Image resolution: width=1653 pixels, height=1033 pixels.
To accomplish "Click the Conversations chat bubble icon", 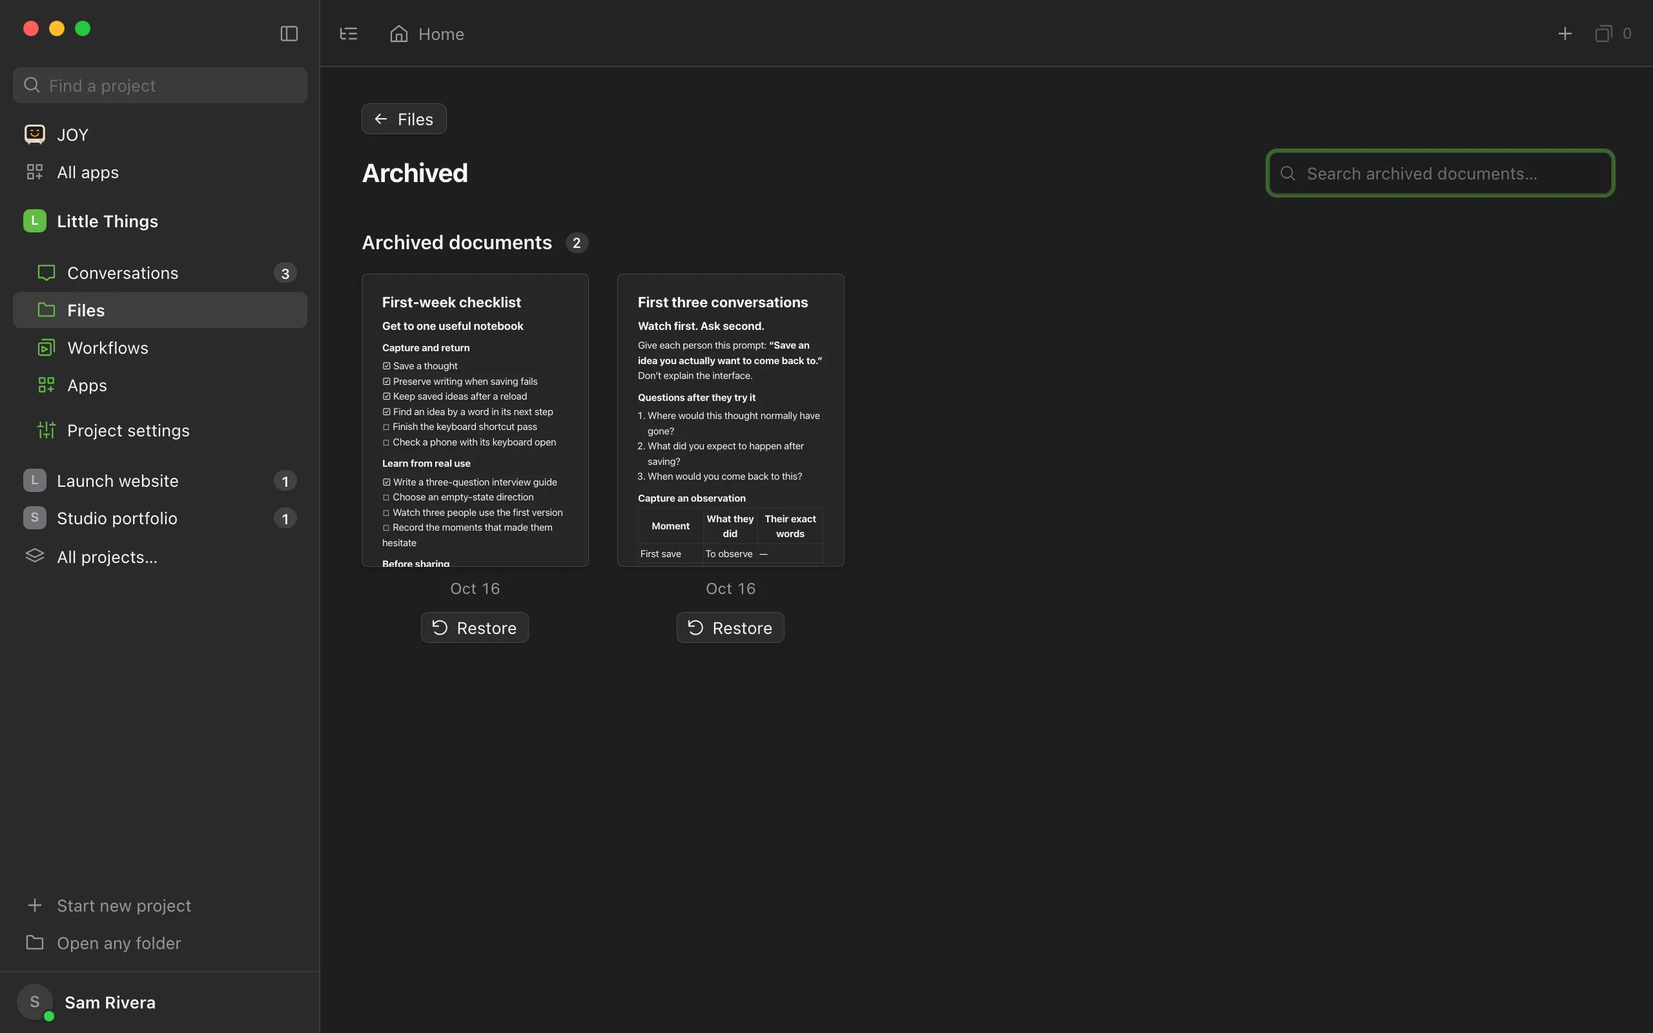I will [46, 272].
